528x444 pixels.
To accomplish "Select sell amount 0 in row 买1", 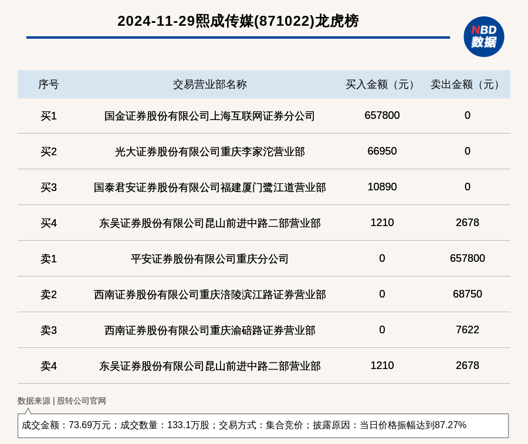I will [x=468, y=115].
